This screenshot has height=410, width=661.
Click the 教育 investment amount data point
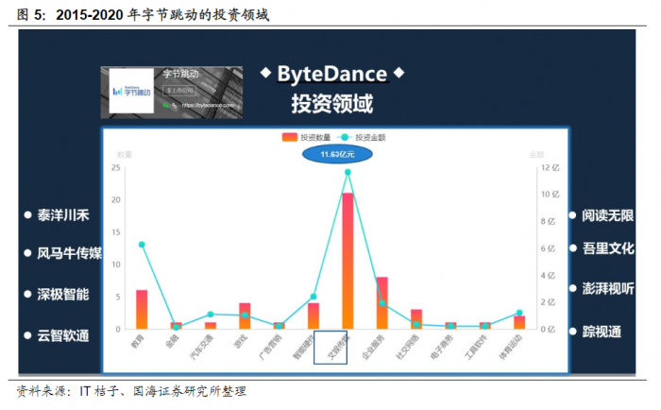[x=142, y=245]
